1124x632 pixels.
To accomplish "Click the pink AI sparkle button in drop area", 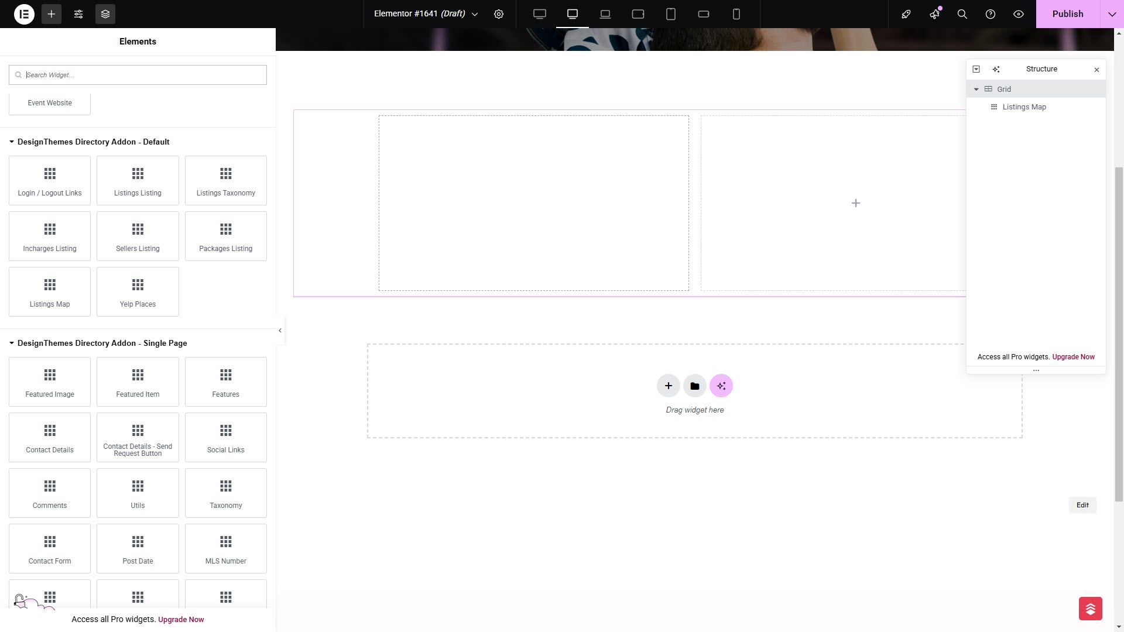I will tap(721, 386).
